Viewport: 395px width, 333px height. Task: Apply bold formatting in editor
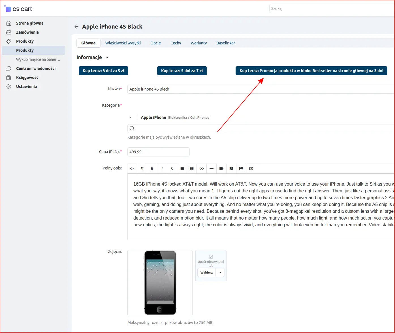[152, 169]
